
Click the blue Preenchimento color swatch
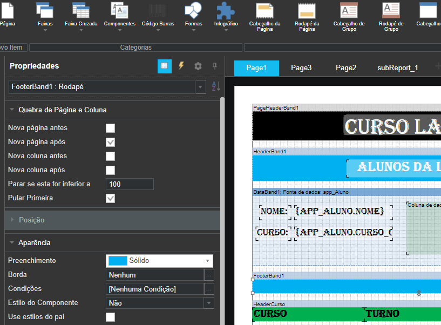point(118,261)
